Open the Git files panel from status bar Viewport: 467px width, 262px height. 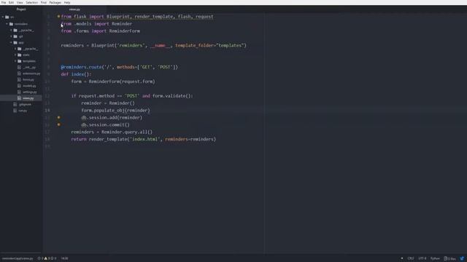449,258
